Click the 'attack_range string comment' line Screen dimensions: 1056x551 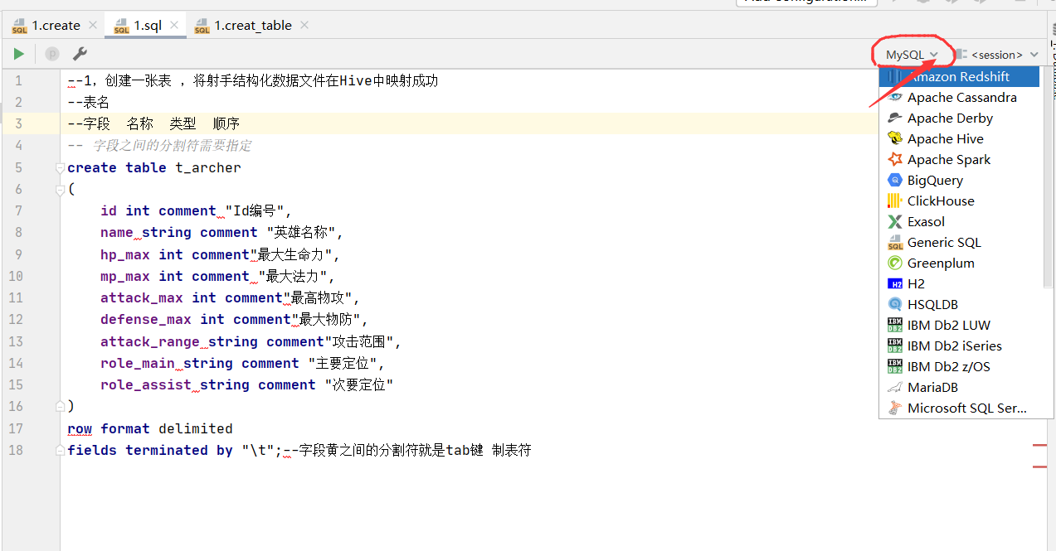point(251,341)
